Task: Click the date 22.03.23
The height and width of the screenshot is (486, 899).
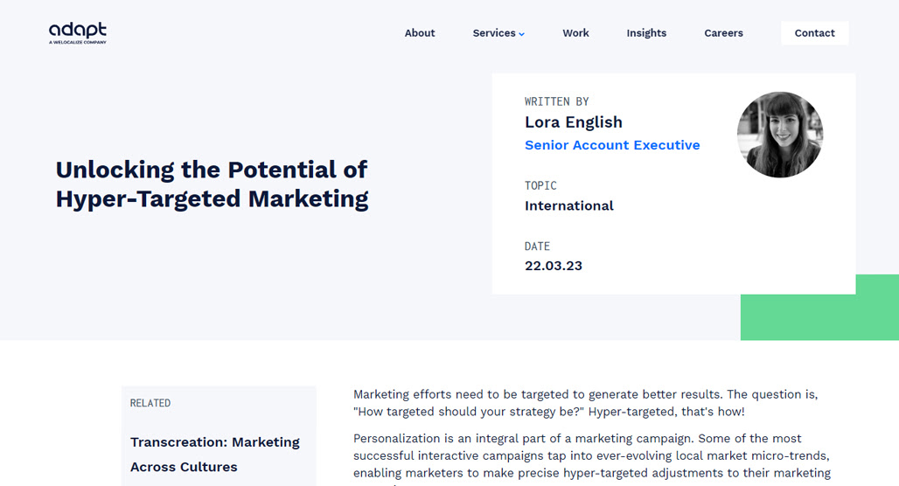Action: point(554,266)
